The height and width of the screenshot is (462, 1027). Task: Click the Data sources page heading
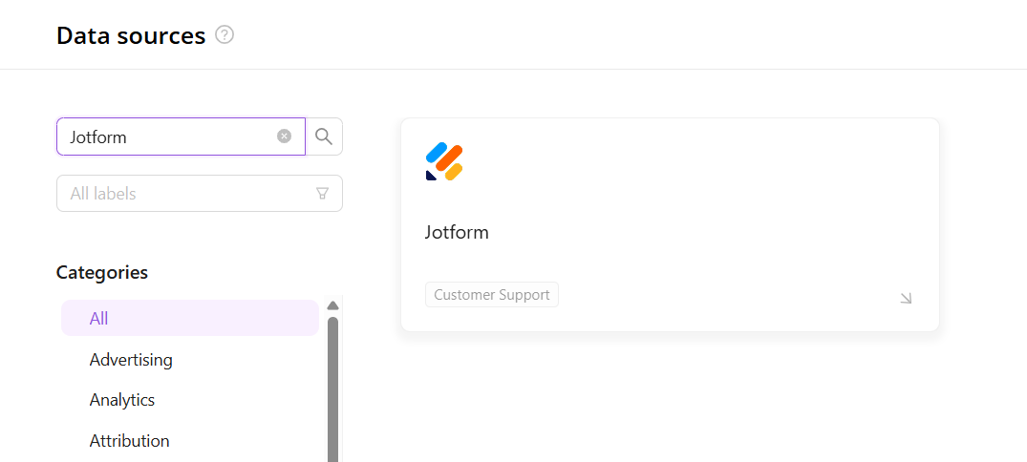131,36
